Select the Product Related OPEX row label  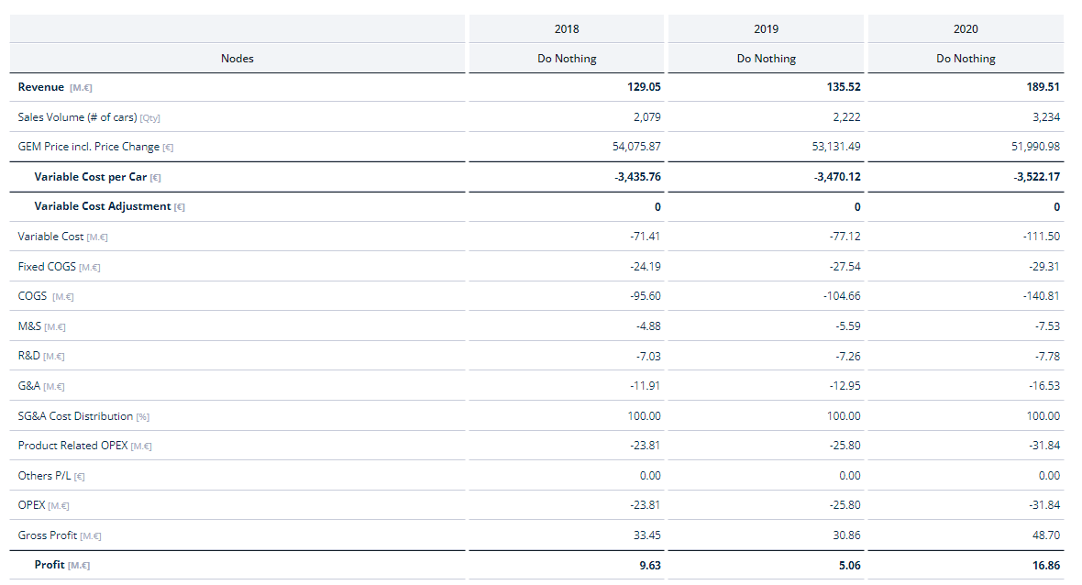point(73,446)
